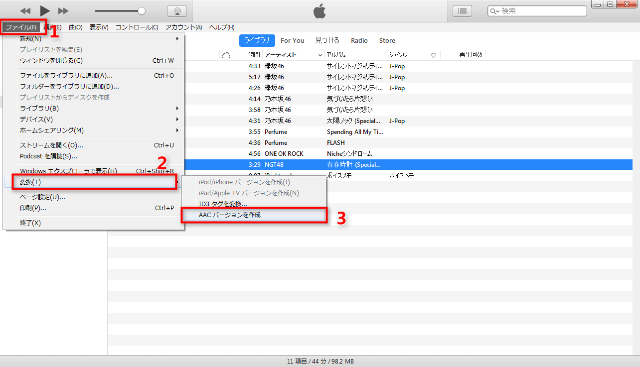Choose ウィンドウを閉じる(C) menu item
The image size is (640, 367).
pos(94,61)
